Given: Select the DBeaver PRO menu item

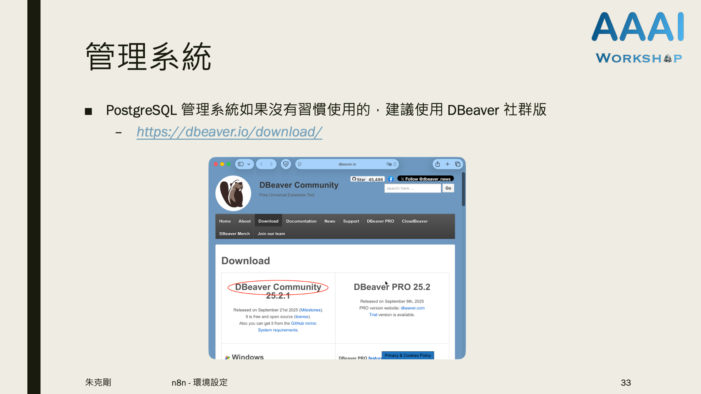Looking at the screenshot, I should tap(380, 221).
